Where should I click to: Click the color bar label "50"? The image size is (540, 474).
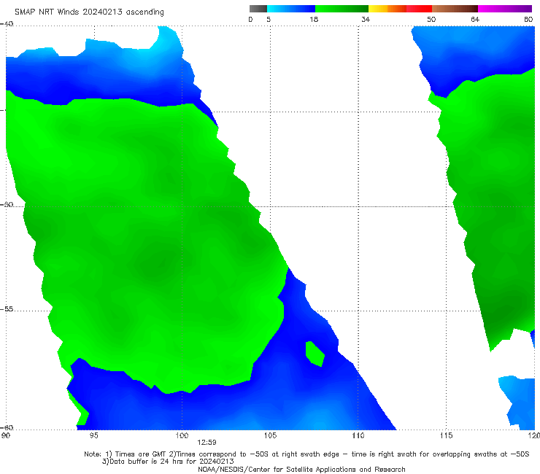431,20
